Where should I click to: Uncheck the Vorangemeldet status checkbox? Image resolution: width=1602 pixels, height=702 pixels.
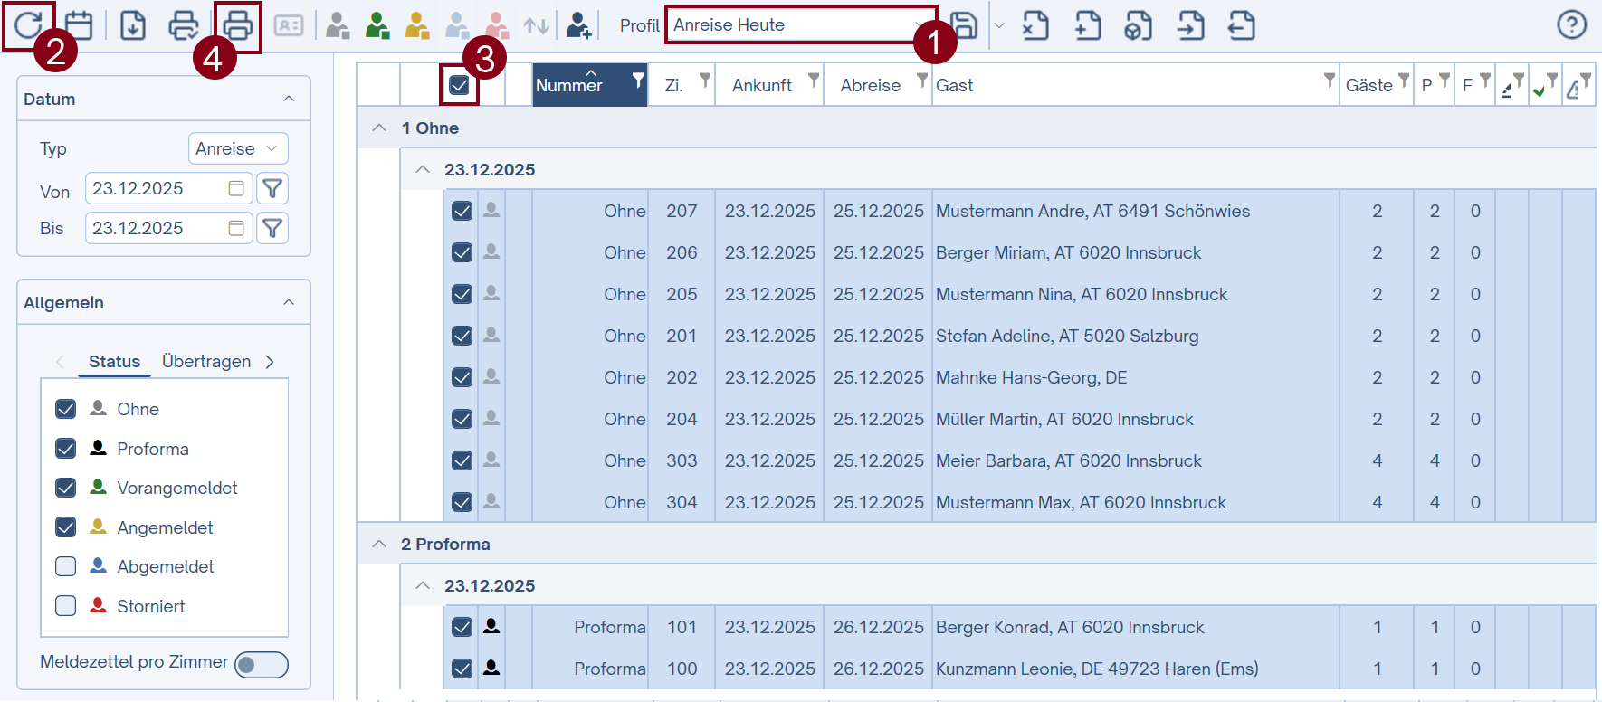pyautogui.click(x=65, y=488)
